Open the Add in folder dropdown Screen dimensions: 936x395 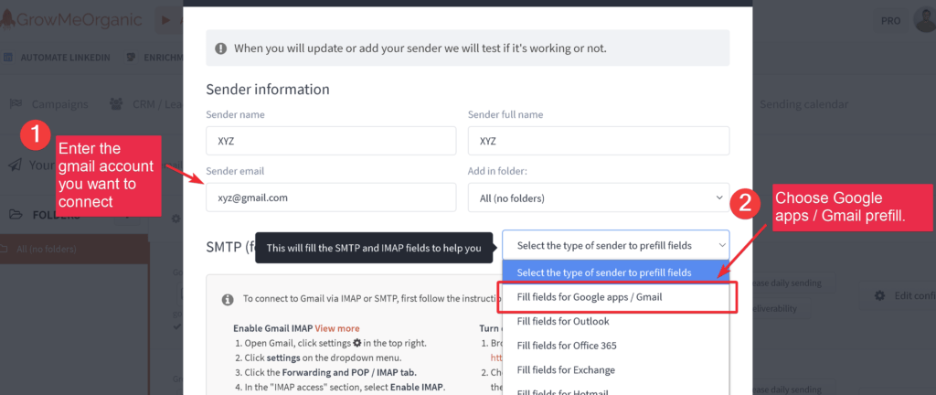point(599,197)
